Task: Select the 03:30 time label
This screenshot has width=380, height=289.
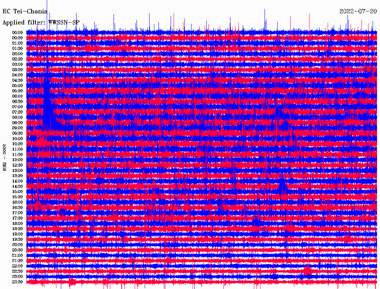Action: pos(17,70)
